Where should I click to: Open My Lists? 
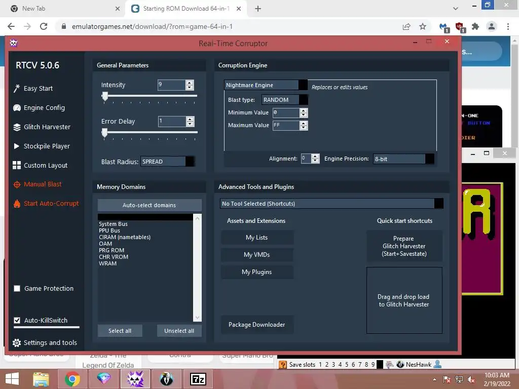257,238
